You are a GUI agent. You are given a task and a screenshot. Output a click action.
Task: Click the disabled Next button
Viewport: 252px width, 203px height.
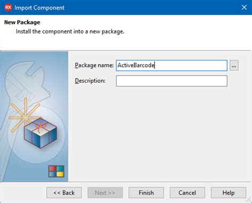pos(105,192)
